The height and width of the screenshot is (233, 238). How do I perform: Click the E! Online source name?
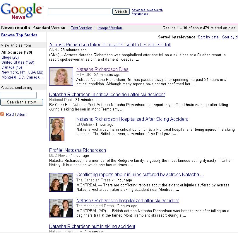pyautogui.click(x=84, y=125)
